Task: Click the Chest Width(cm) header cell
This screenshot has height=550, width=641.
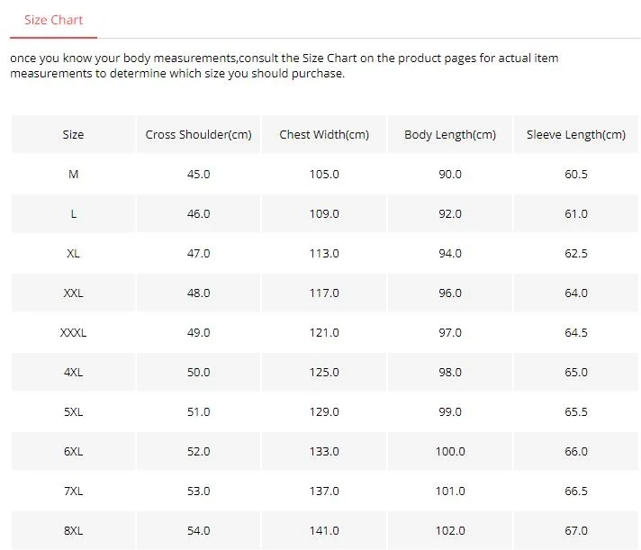Action: tap(324, 134)
